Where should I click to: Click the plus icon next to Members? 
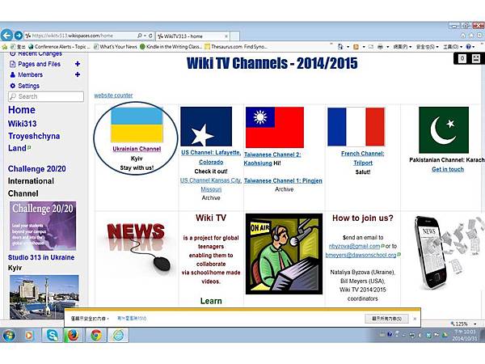tap(78, 74)
